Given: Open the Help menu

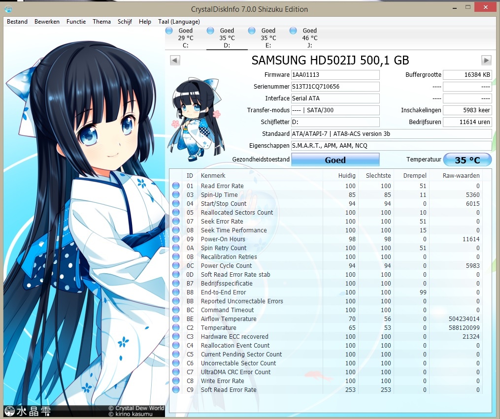Looking at the screenshot, I should (x=145, y=22).
